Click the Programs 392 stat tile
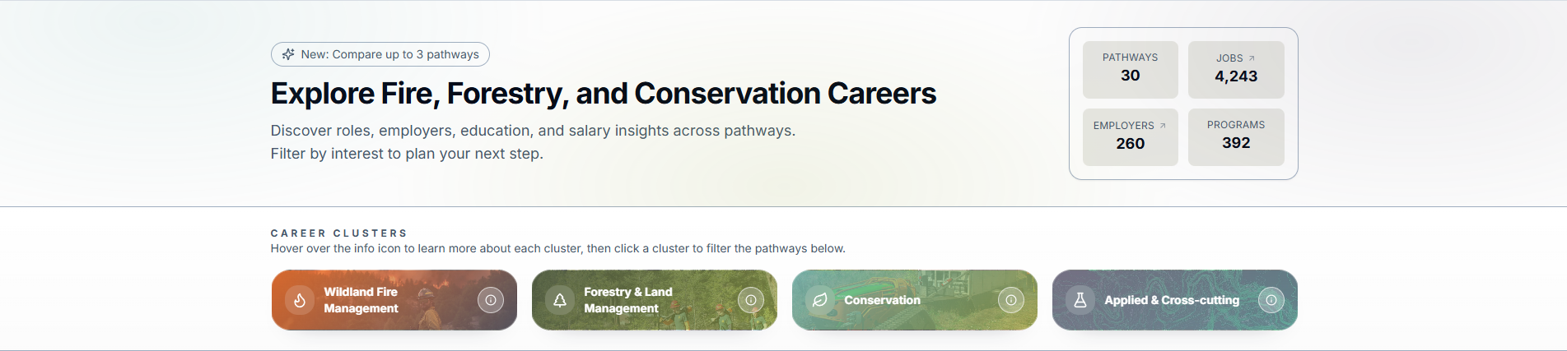 pyautogui.click(x=1235, y=137)
